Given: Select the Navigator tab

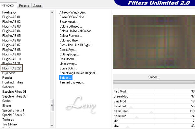Looking at the screenshot, I should pos(8,5).
